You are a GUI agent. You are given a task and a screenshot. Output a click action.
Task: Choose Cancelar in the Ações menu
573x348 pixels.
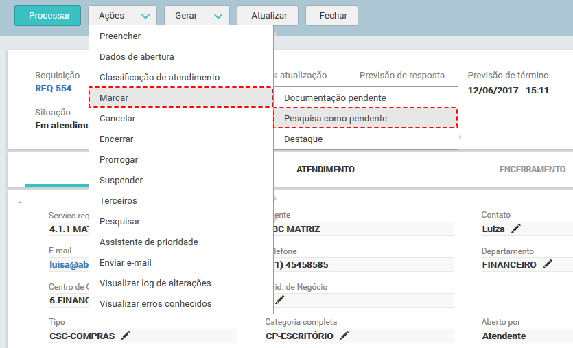point(181,119)
